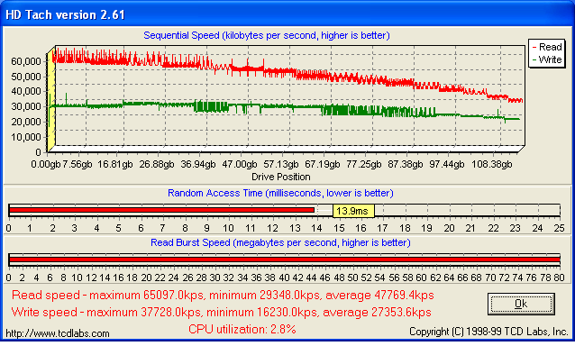
Task: Click the Read legend entry
Action: tap(547, 47)
